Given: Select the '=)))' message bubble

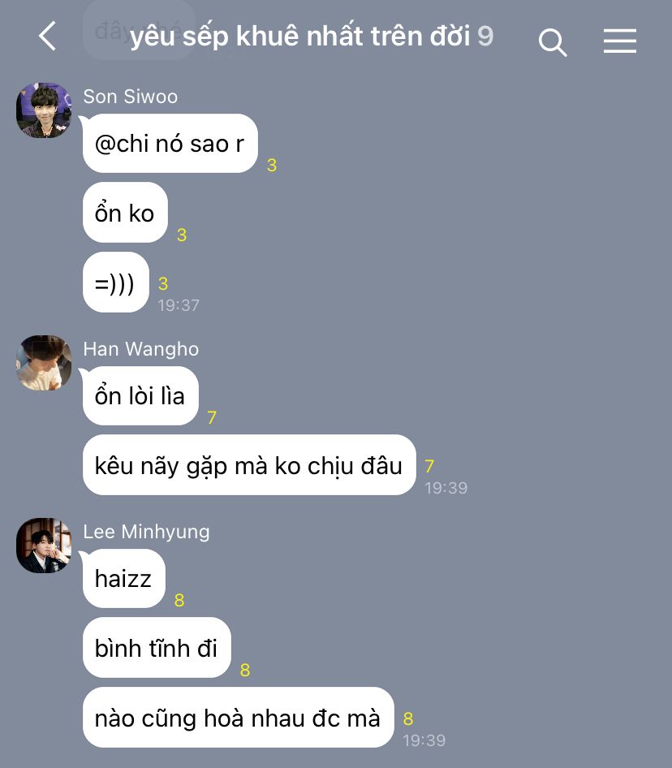Looking at the screenshot, I should [116, 283].
